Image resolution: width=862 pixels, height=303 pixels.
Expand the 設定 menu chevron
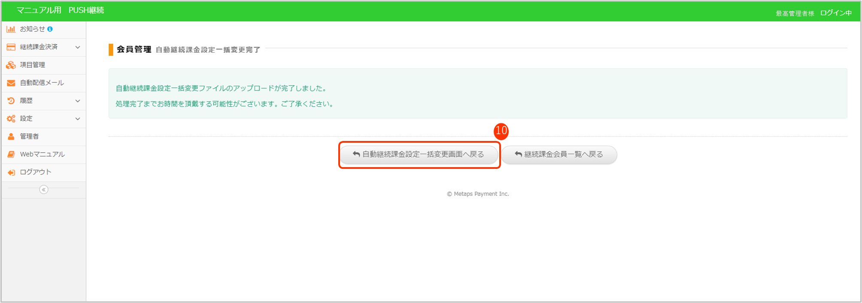click(78, 119)
